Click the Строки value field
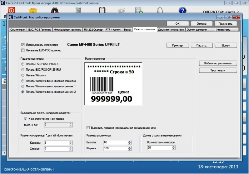Screen dimensions: 249x174 click(56, 149)
